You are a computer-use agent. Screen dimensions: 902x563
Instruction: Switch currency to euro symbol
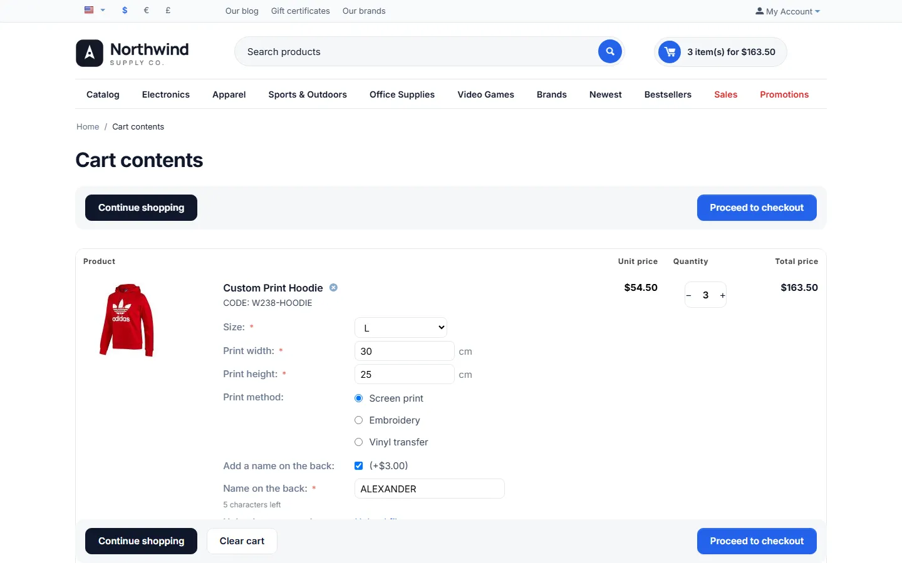pyautogui.click(x=147, y=11)
